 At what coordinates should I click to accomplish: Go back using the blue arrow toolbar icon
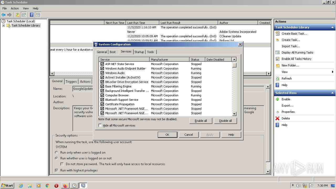tap(3, 15)
